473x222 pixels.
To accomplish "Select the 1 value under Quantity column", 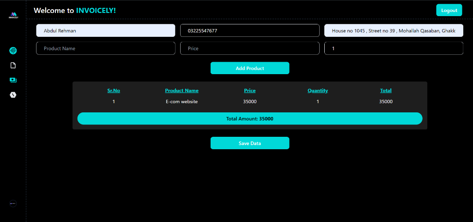I will click(x=318, y=102).
